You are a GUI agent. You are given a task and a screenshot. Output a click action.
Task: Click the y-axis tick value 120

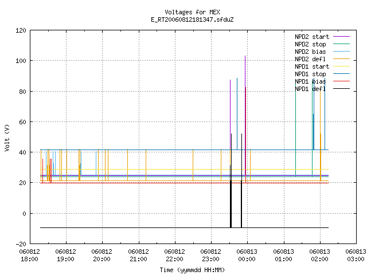pyautogui.click(x=21, y=30)
